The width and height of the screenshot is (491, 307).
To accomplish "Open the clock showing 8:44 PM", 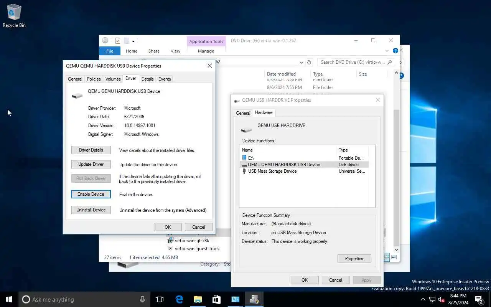I will (458, 299).
